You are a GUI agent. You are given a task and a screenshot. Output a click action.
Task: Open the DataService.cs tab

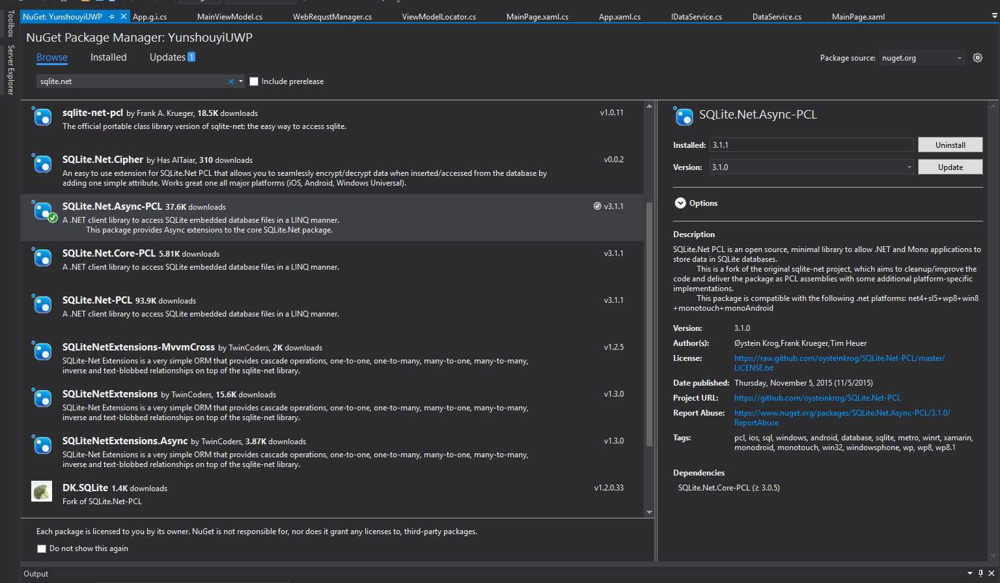[777, 16]
